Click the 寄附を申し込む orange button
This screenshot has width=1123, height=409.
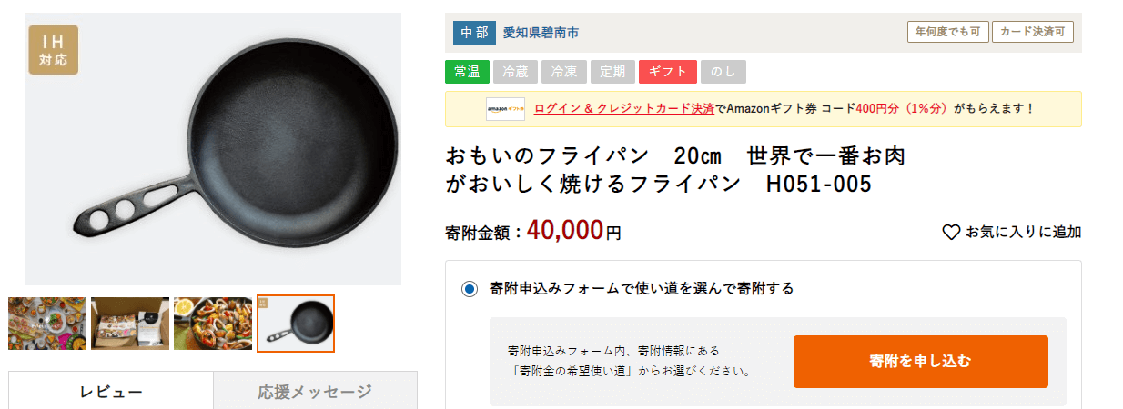[x=920, y=362]
